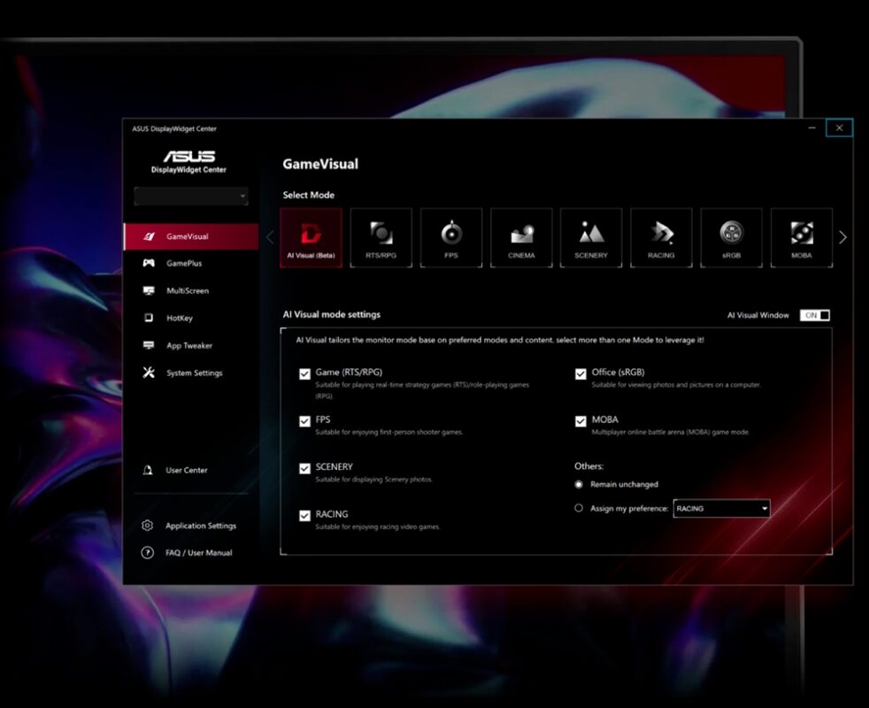Select the Remain unchanged radio button
The image size is (869, 708).
pos(579,485)
